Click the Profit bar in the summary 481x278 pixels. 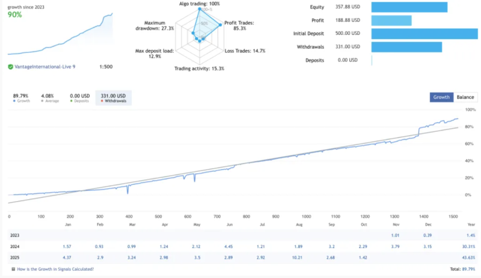pyautogui.click(x=391, y=20)
